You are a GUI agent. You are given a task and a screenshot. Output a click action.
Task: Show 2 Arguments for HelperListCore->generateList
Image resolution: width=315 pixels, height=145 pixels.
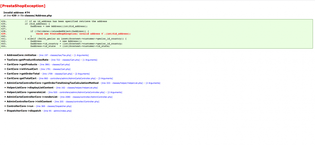pos(115,92)
